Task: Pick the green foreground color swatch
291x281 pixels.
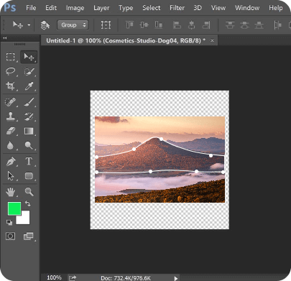Action: [14, 208]
